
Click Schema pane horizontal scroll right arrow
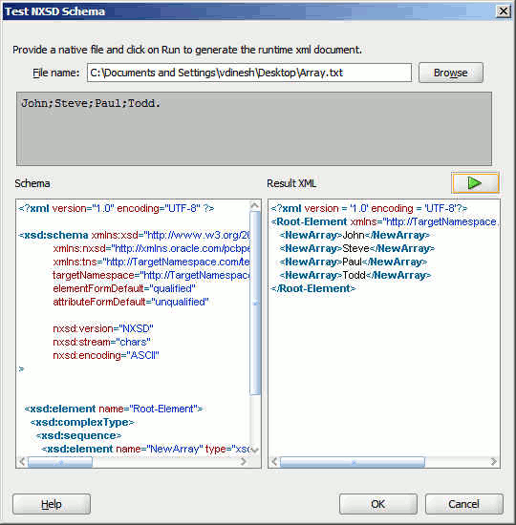(244, 461)
